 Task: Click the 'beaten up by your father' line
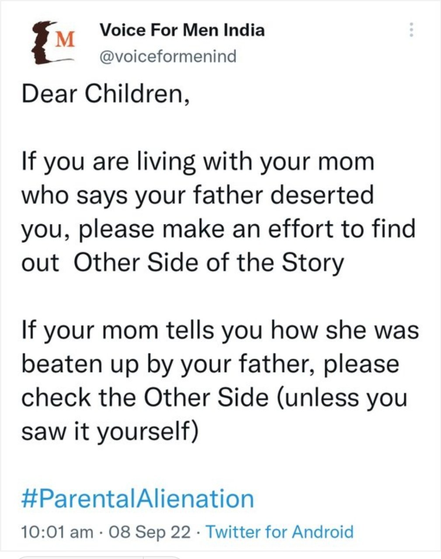pos(210,364)
